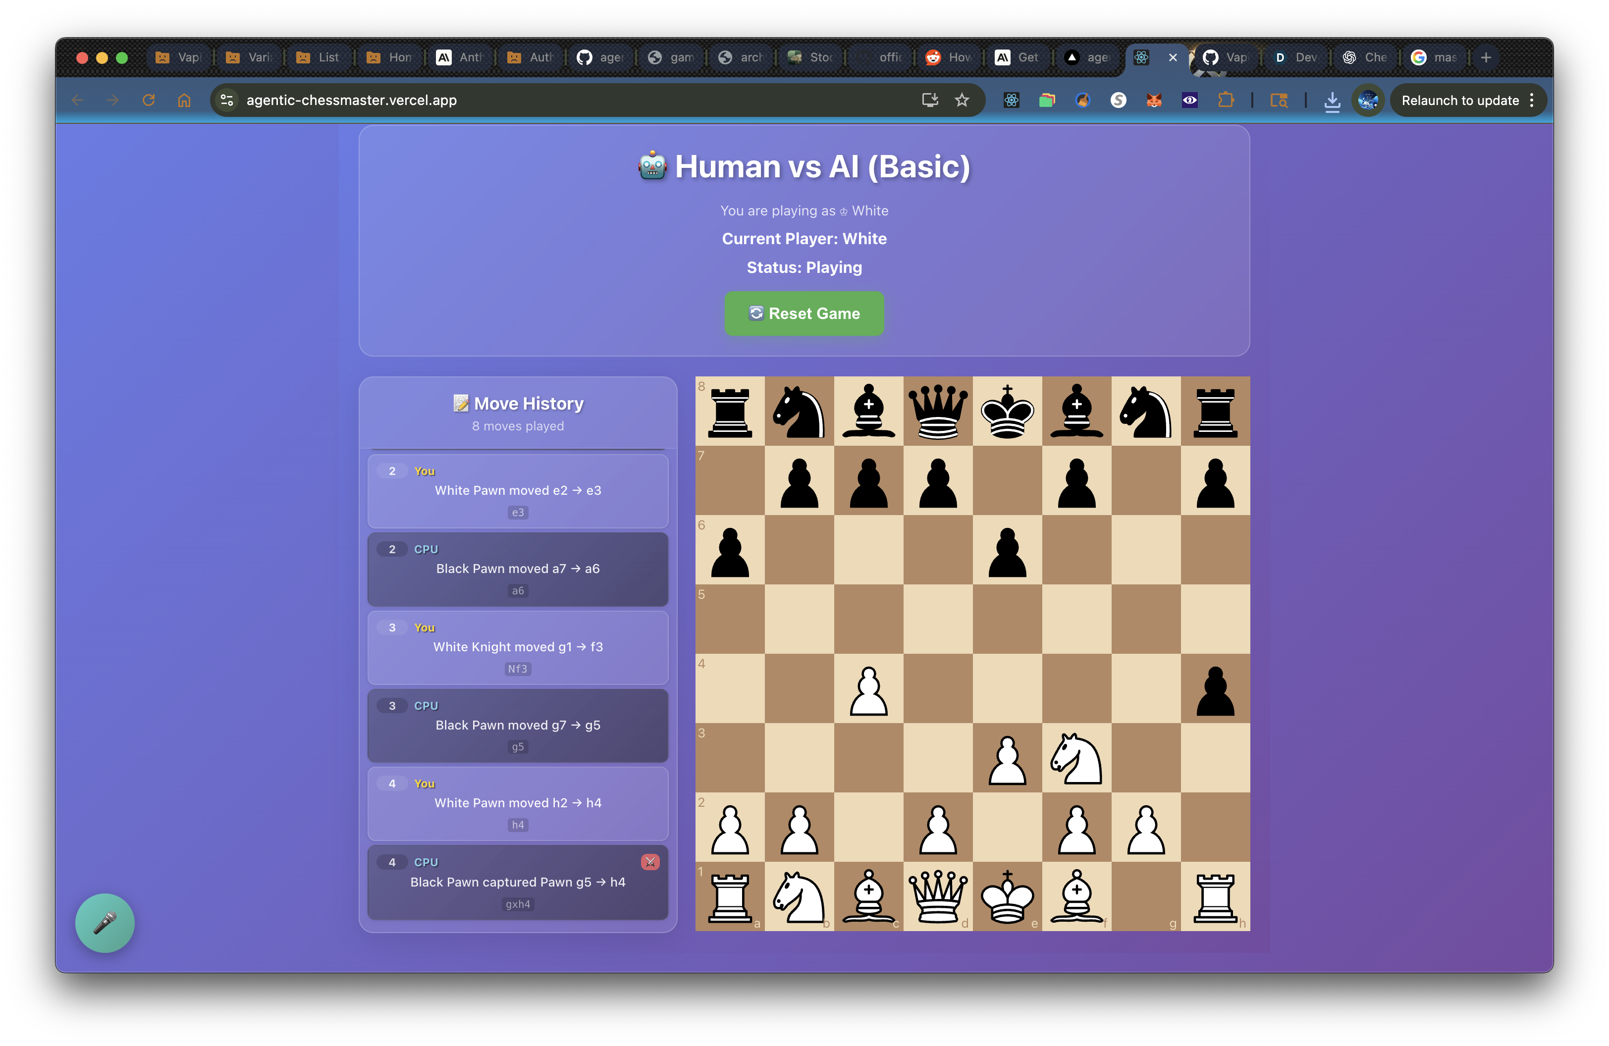Open the browser downloads icon

tap(1332, 100)
